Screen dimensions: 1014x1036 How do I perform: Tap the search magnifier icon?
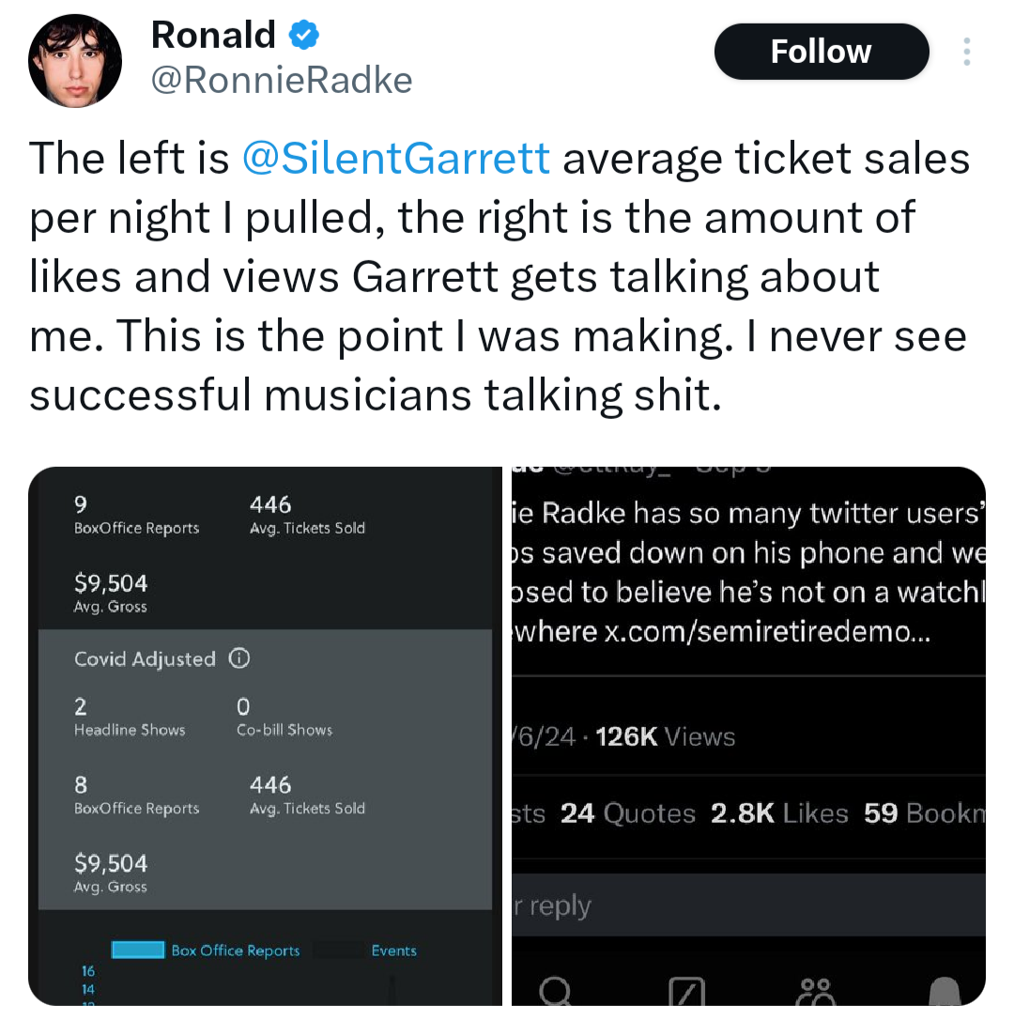pyautogui.click(x=556, y=990)
